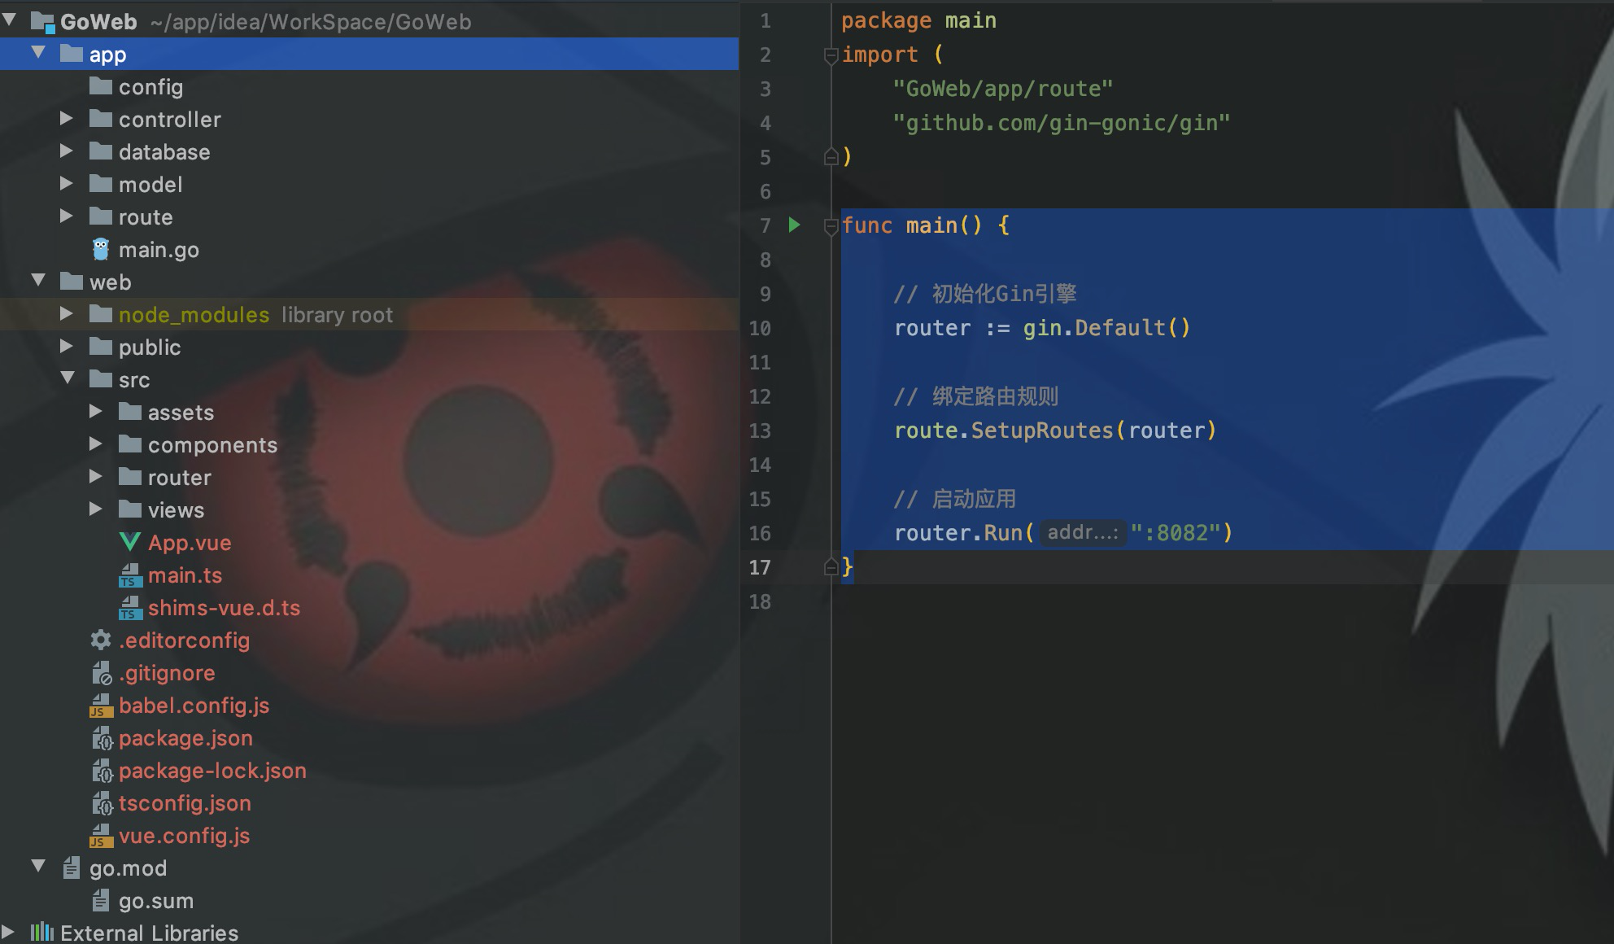Toggle fold marker on the import block line

tap(831, 55)
